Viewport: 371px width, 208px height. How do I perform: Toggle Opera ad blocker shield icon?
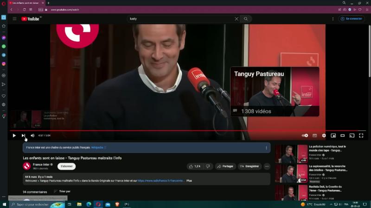coord(350,10)
